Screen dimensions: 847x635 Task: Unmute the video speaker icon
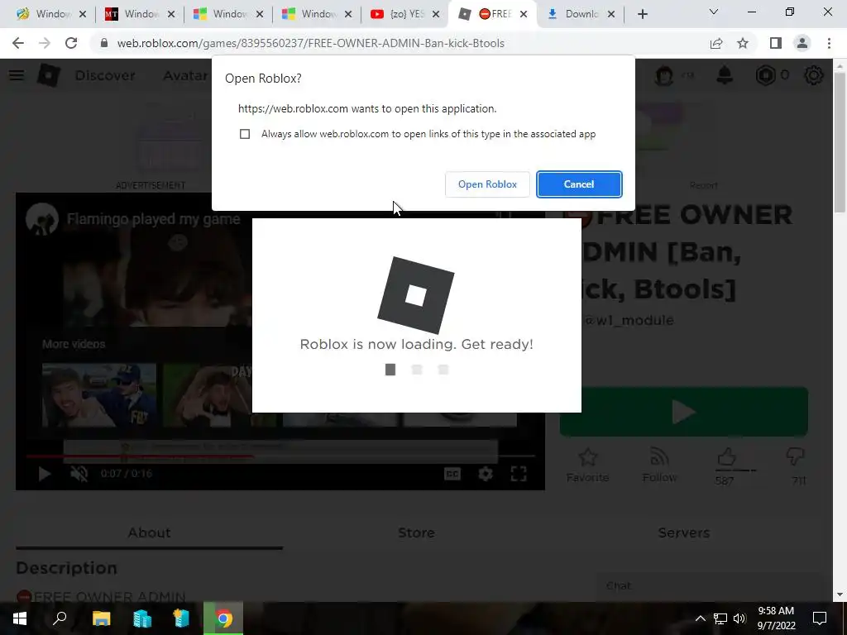(79, 474)
